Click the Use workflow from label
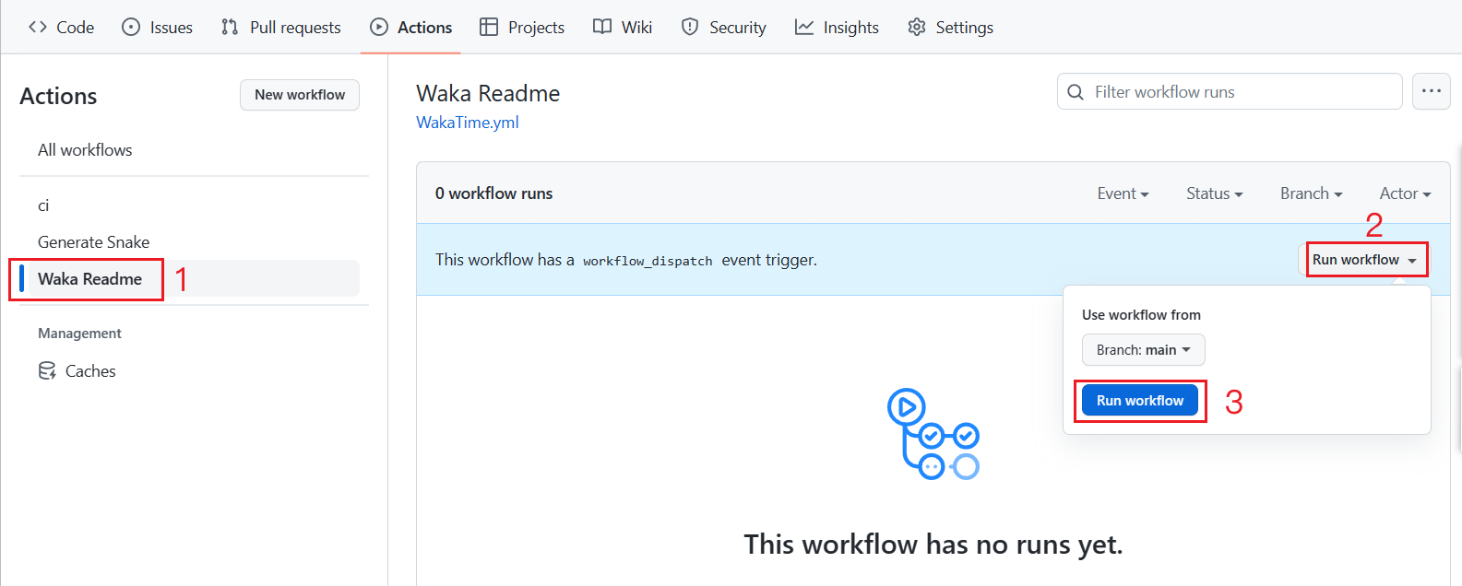The height and width of the screenshot is (586, 1462). click(x=1141, y=315)
